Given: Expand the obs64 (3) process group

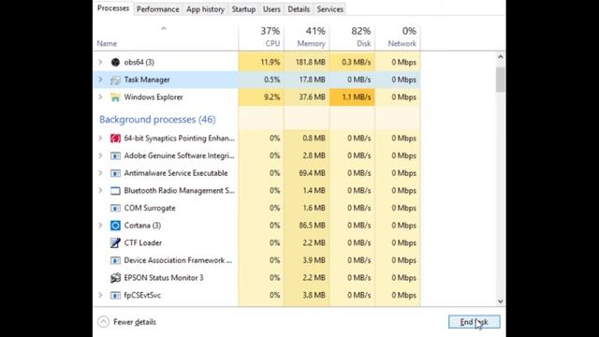Looking at the screenshot, I should [100, 62].
